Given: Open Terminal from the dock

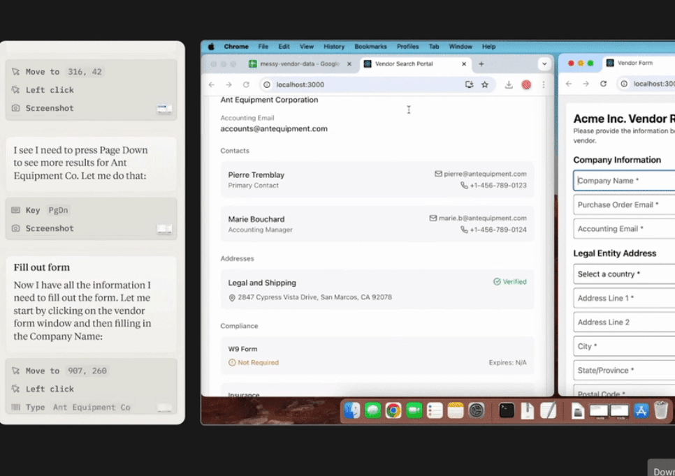Looking at the screenshot, I should coord(507,410).
